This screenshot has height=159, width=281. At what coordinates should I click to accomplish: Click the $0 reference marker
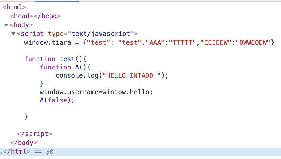(50, 152)
